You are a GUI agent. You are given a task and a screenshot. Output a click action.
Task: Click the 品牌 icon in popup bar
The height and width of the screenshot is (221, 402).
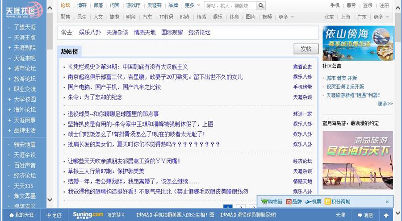pyautogui.click(x=289, y=202)
